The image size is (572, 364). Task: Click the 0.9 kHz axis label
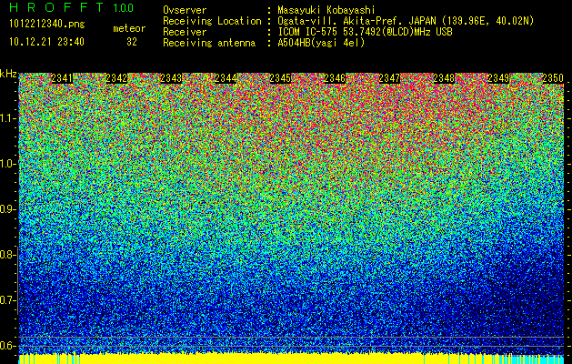(8, 209)
